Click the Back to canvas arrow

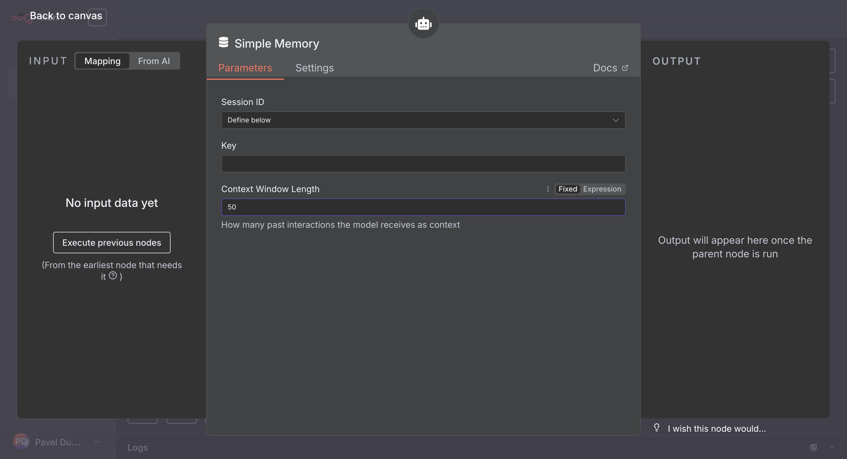pyautogui.click(x=21, y=15)
